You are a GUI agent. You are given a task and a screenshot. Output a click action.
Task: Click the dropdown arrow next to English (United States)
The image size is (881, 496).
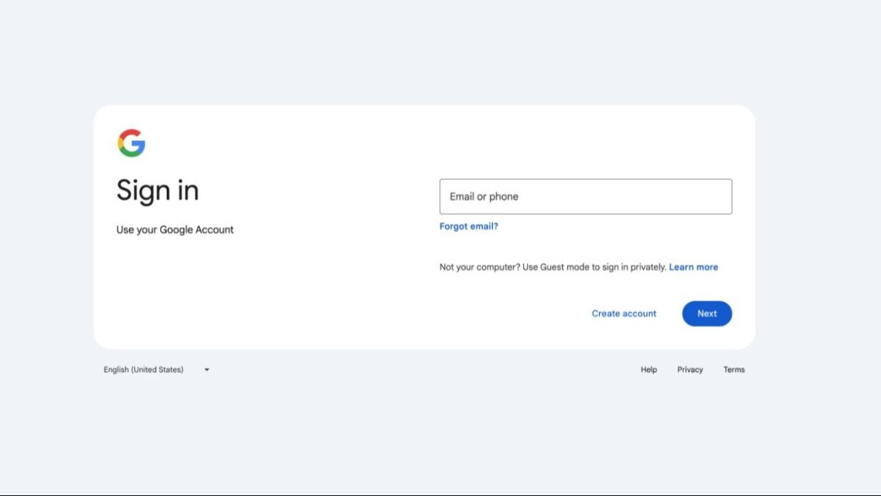click(x=206, y=370)
